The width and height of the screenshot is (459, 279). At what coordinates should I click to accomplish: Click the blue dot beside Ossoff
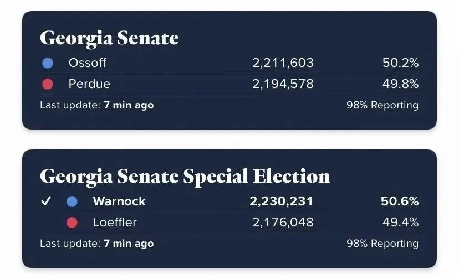(x=48, y=63)
